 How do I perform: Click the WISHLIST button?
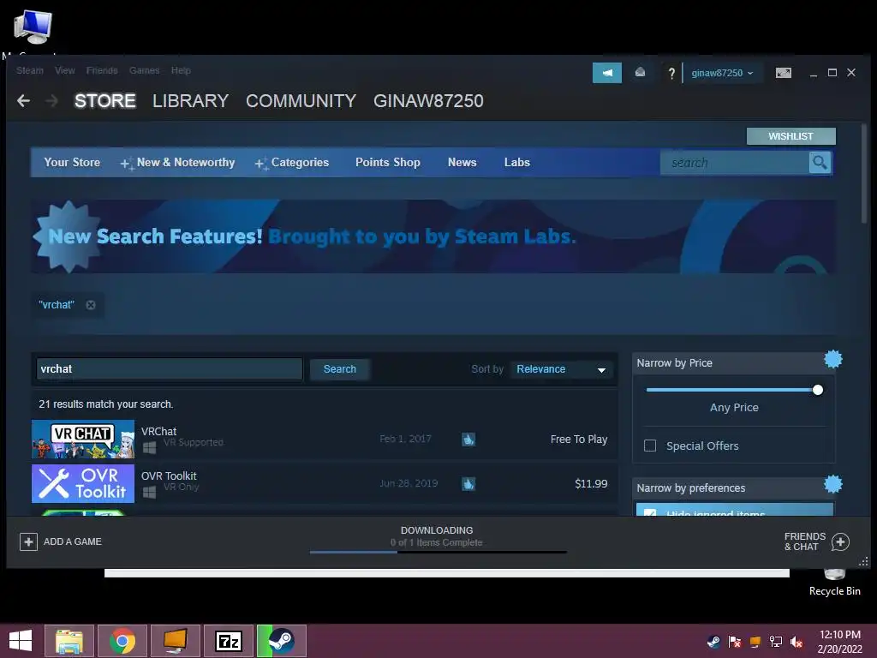point(790,136)
